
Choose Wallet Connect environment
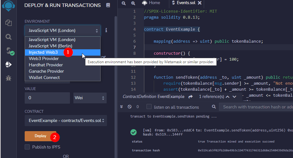[63, 78]
